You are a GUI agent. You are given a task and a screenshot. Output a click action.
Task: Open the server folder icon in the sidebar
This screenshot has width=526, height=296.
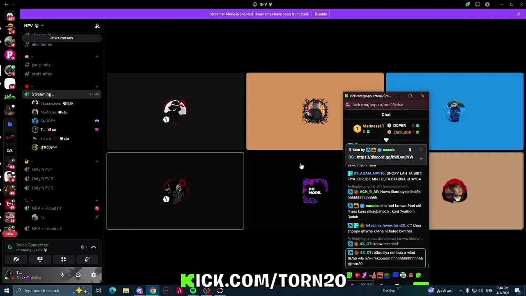[10, 124]
